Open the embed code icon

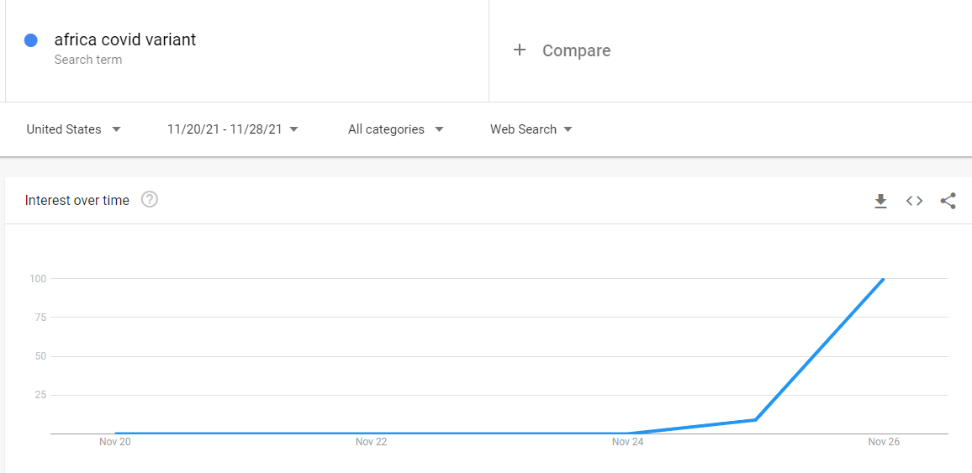914,201
